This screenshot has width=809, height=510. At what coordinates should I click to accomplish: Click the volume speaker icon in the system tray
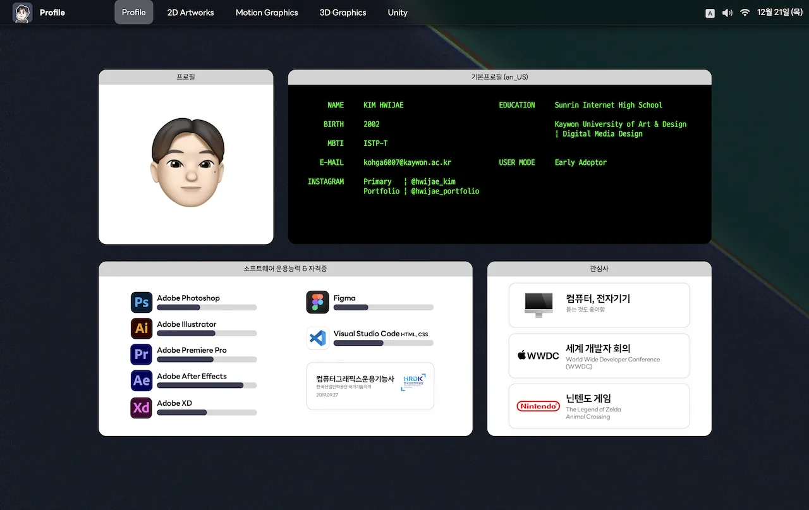tap(727, 13)
